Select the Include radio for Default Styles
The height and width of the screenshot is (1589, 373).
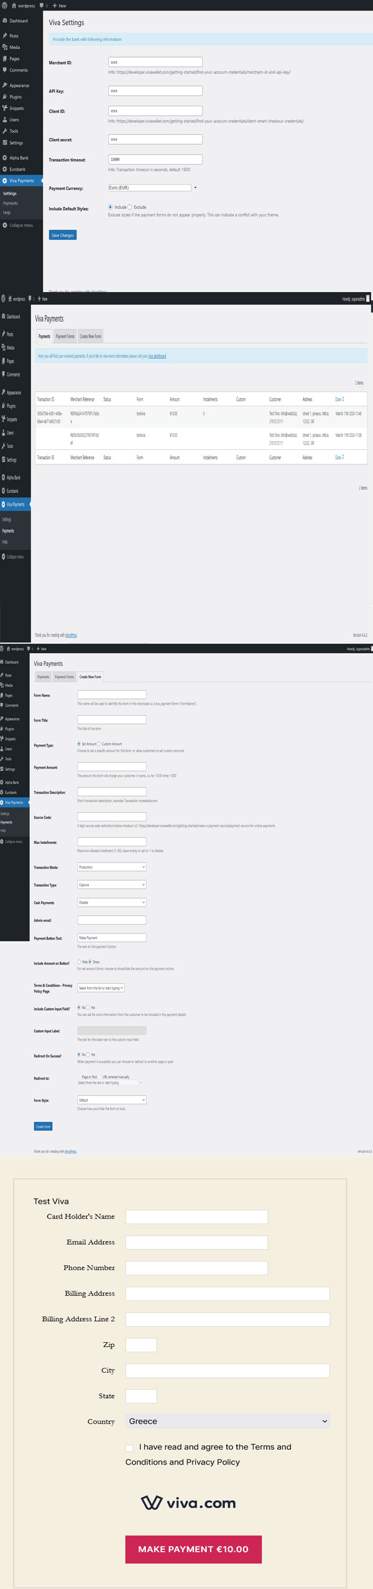pos(111,207)
